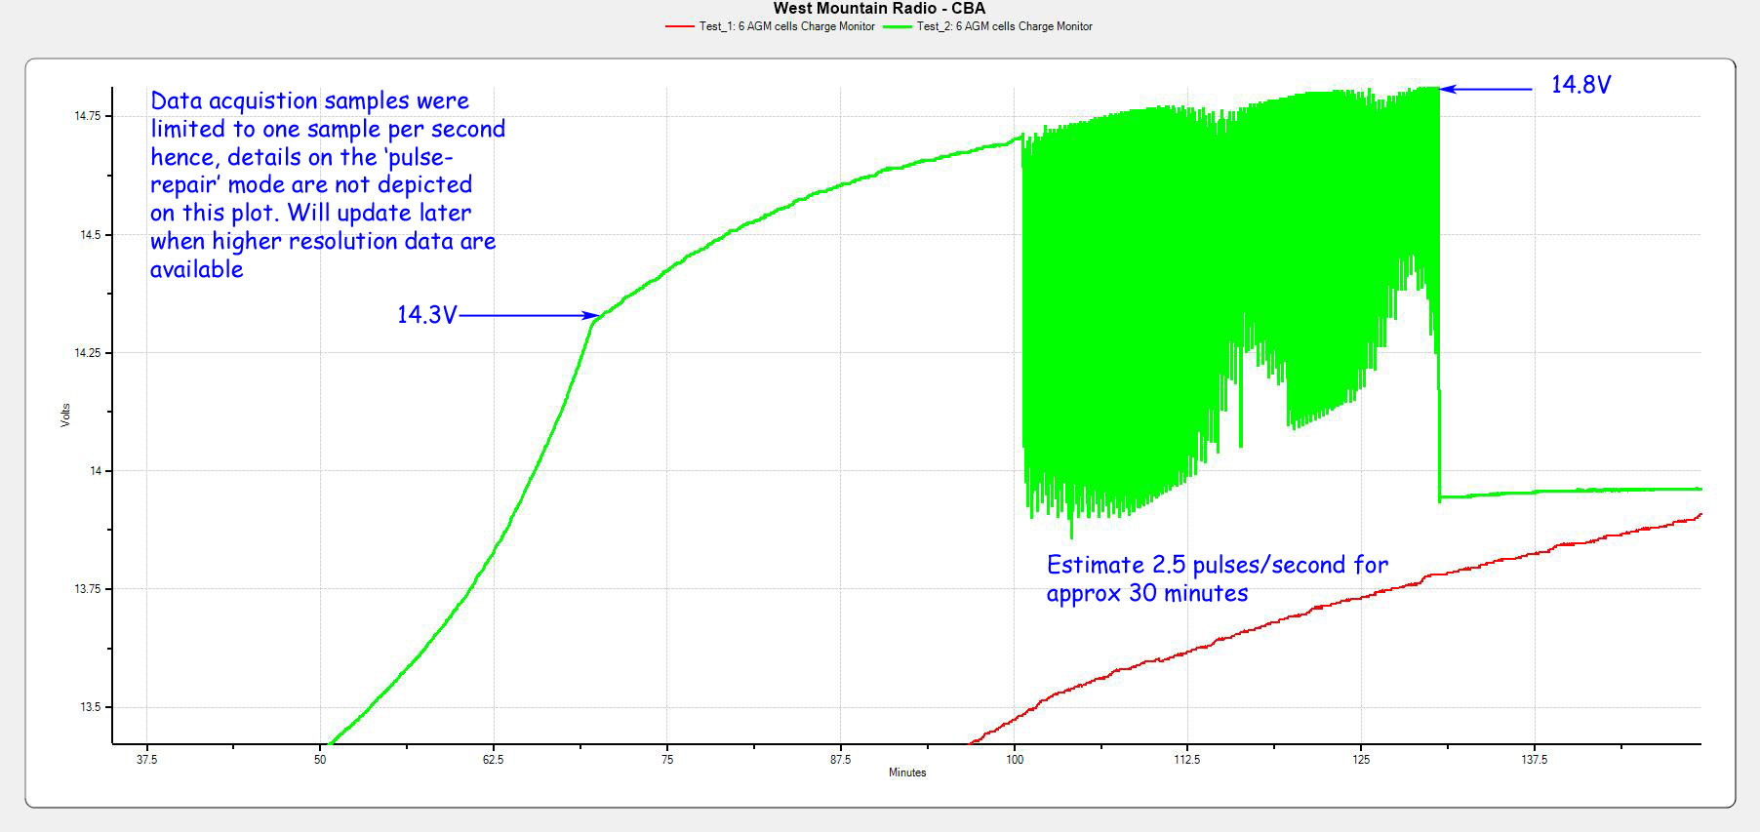The height and width of the screenshot is (832, 1760).
Task: Click the 14.3V annotation label
Action: 426,315
